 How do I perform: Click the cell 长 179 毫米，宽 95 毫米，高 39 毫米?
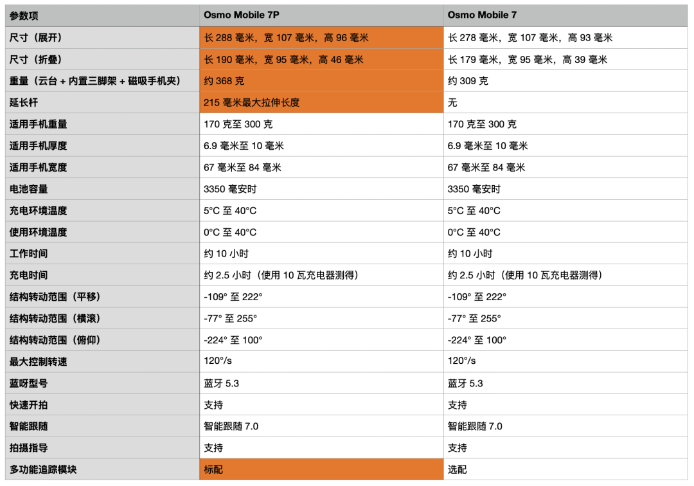(x=565, y=59)
